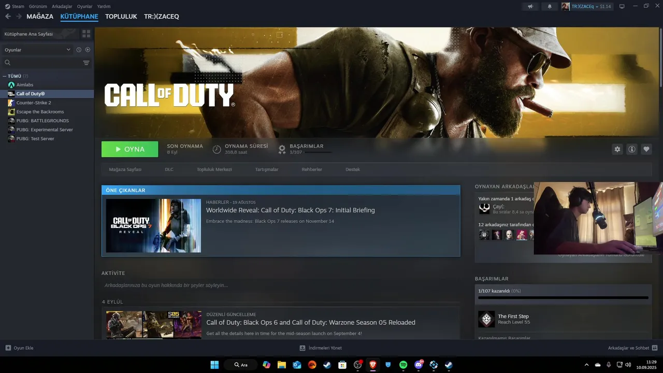Click the activity comment input field

[281, 285]
